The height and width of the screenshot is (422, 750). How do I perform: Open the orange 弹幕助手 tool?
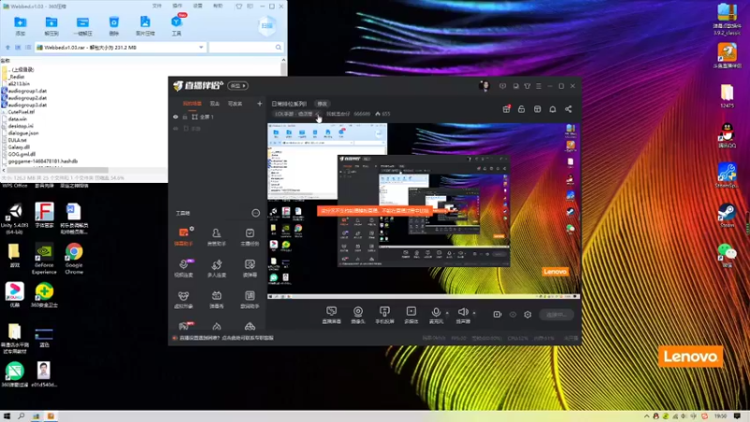point(184,236)
